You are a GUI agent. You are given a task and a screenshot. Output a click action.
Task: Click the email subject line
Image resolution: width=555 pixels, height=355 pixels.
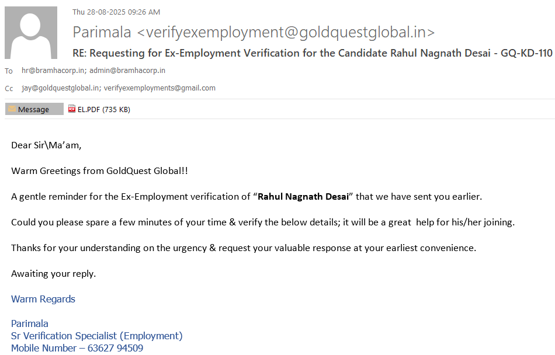312,53
